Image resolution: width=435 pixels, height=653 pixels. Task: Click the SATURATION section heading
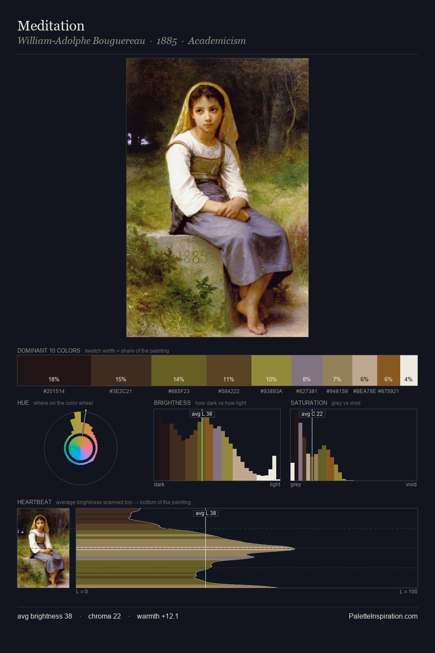(309, 403)
